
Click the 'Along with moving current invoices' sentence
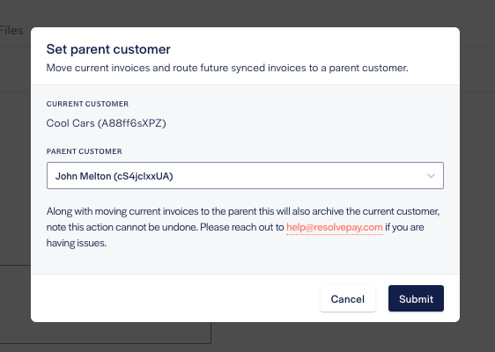(243, 211)
